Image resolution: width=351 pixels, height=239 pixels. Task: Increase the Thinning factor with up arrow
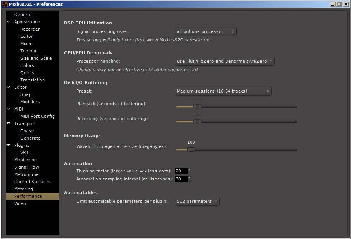(190, 170)
